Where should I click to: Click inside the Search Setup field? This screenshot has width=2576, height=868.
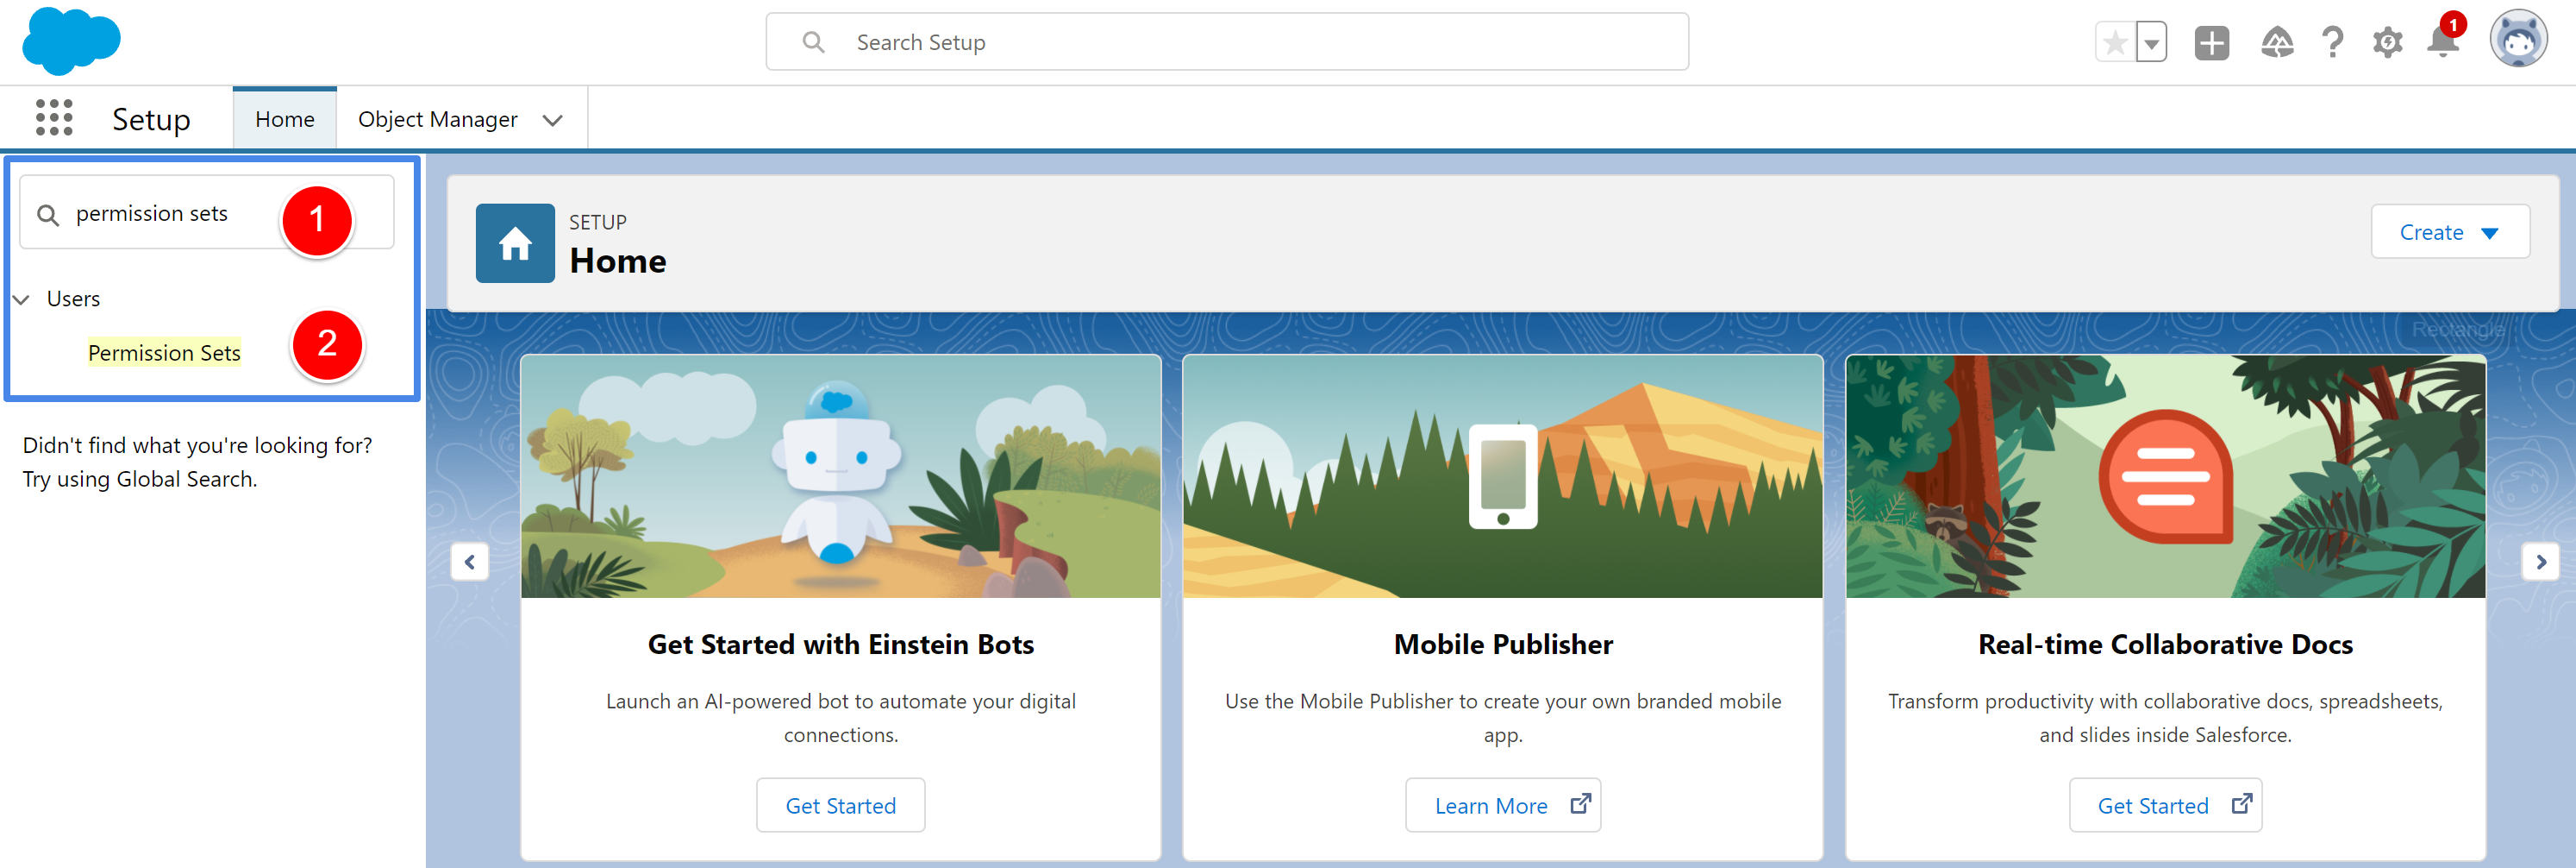point(1100,41)
